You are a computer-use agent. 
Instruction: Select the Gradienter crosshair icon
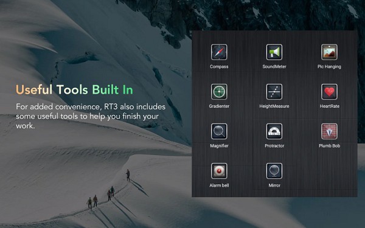pyautogui.click(x=219, y=92)
